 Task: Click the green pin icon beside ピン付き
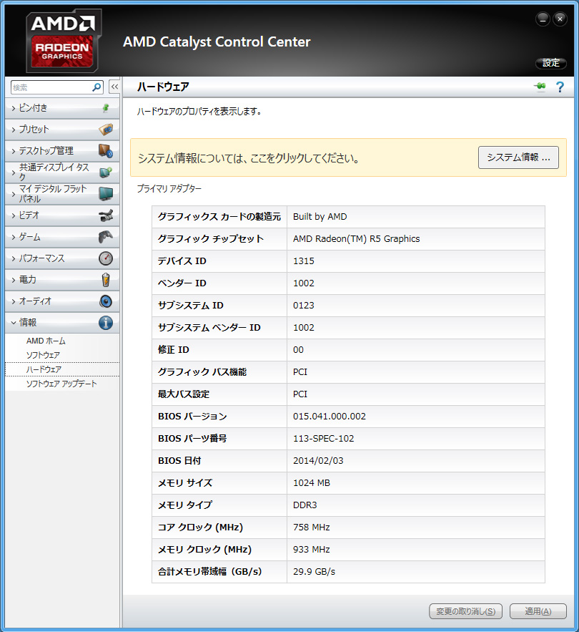tap(106, 108)
